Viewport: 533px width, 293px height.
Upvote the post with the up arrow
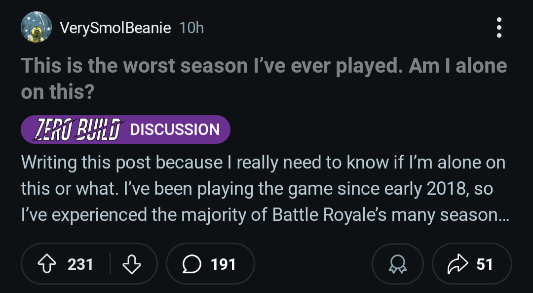click(x=46, y=264)
